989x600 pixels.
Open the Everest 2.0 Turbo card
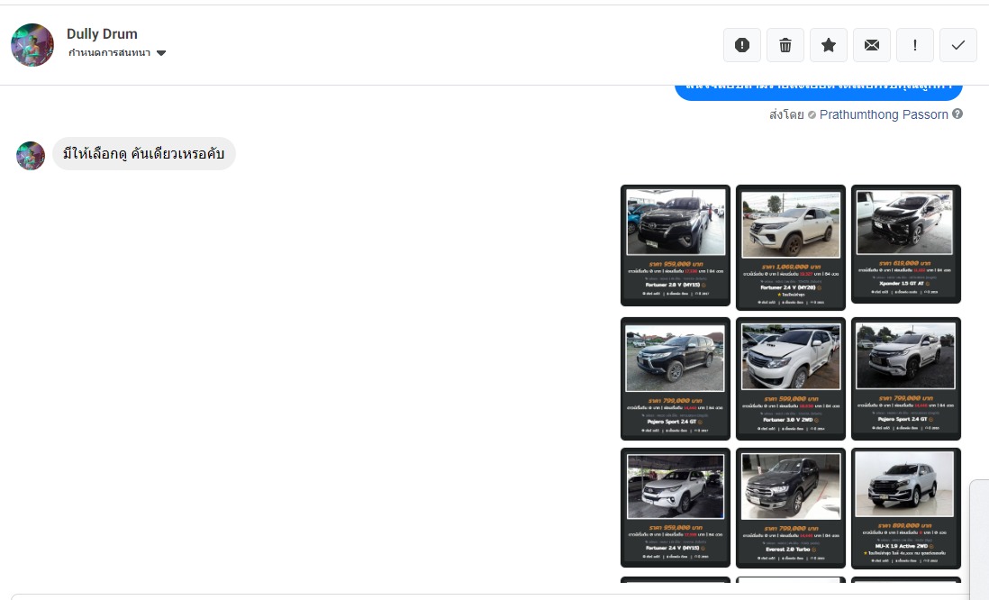[x=791, y=508]
